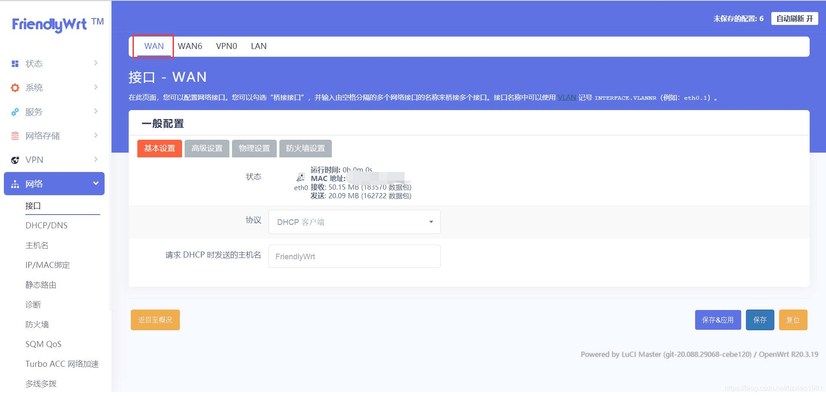This screenshot has height=396, width=826.
Task: Click the VPN icon in sidebar
Action: tap(15, 160)
